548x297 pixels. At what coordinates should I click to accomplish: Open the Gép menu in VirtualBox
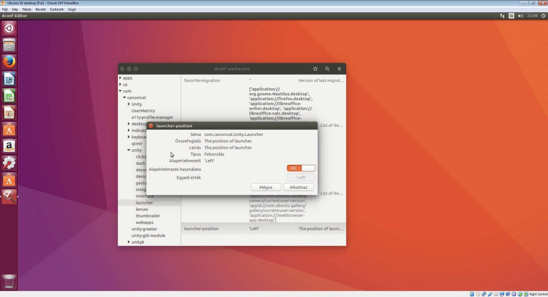point(15,10)
